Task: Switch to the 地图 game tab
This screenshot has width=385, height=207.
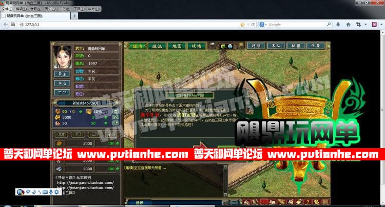Action: pyautogui.click(x=177, y=46)
